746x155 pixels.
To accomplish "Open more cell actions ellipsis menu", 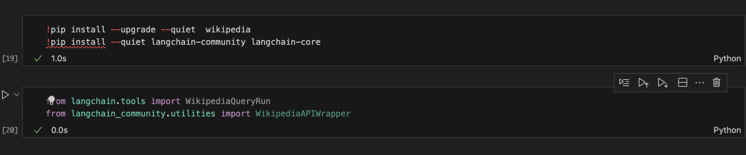I will 700,83.
